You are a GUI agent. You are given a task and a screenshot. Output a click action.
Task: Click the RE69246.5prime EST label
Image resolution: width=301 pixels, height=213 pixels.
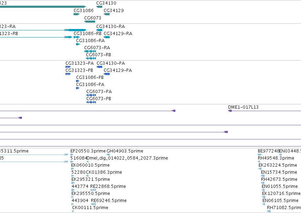[109, 201]
